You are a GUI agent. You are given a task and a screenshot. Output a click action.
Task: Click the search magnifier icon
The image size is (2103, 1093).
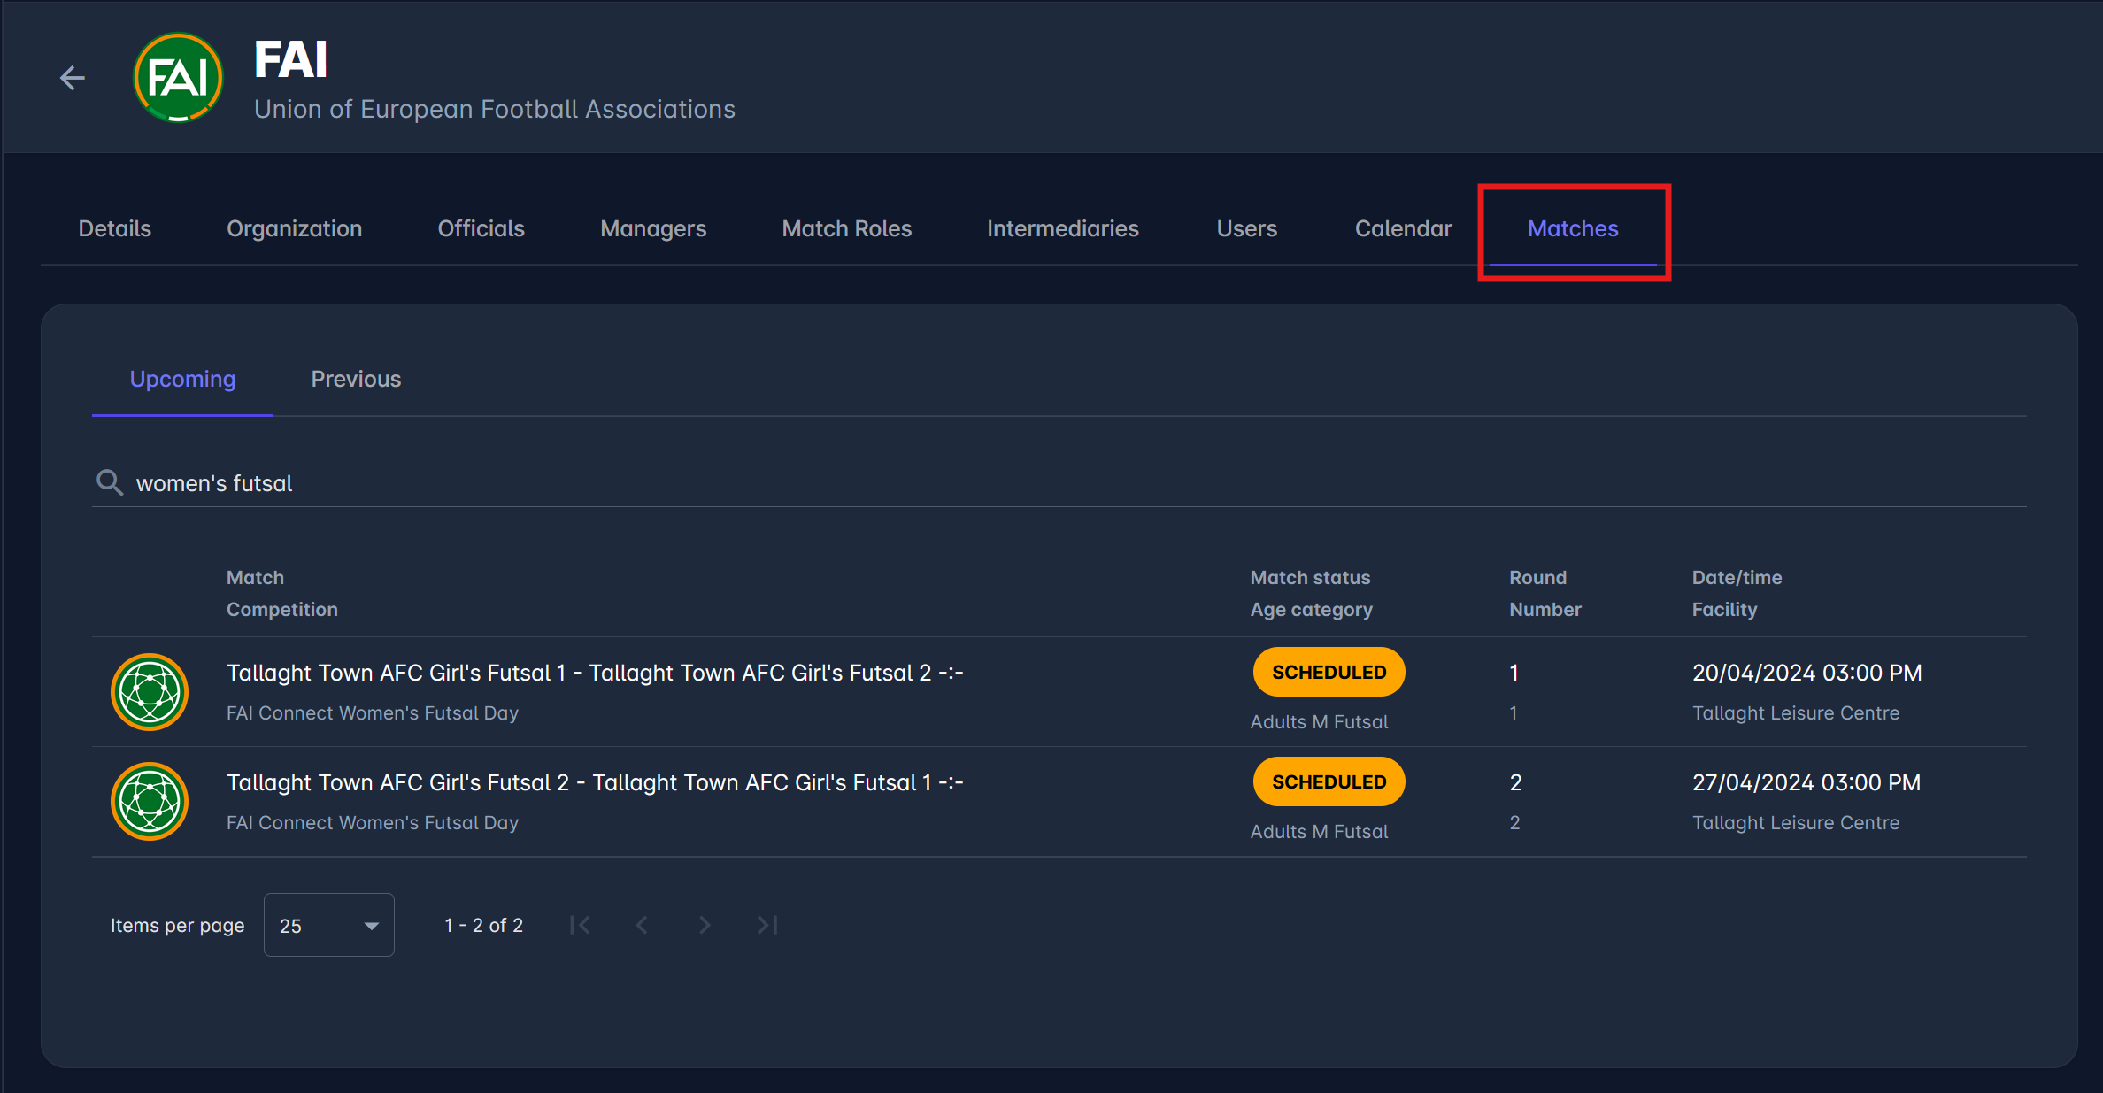point(110,483)
